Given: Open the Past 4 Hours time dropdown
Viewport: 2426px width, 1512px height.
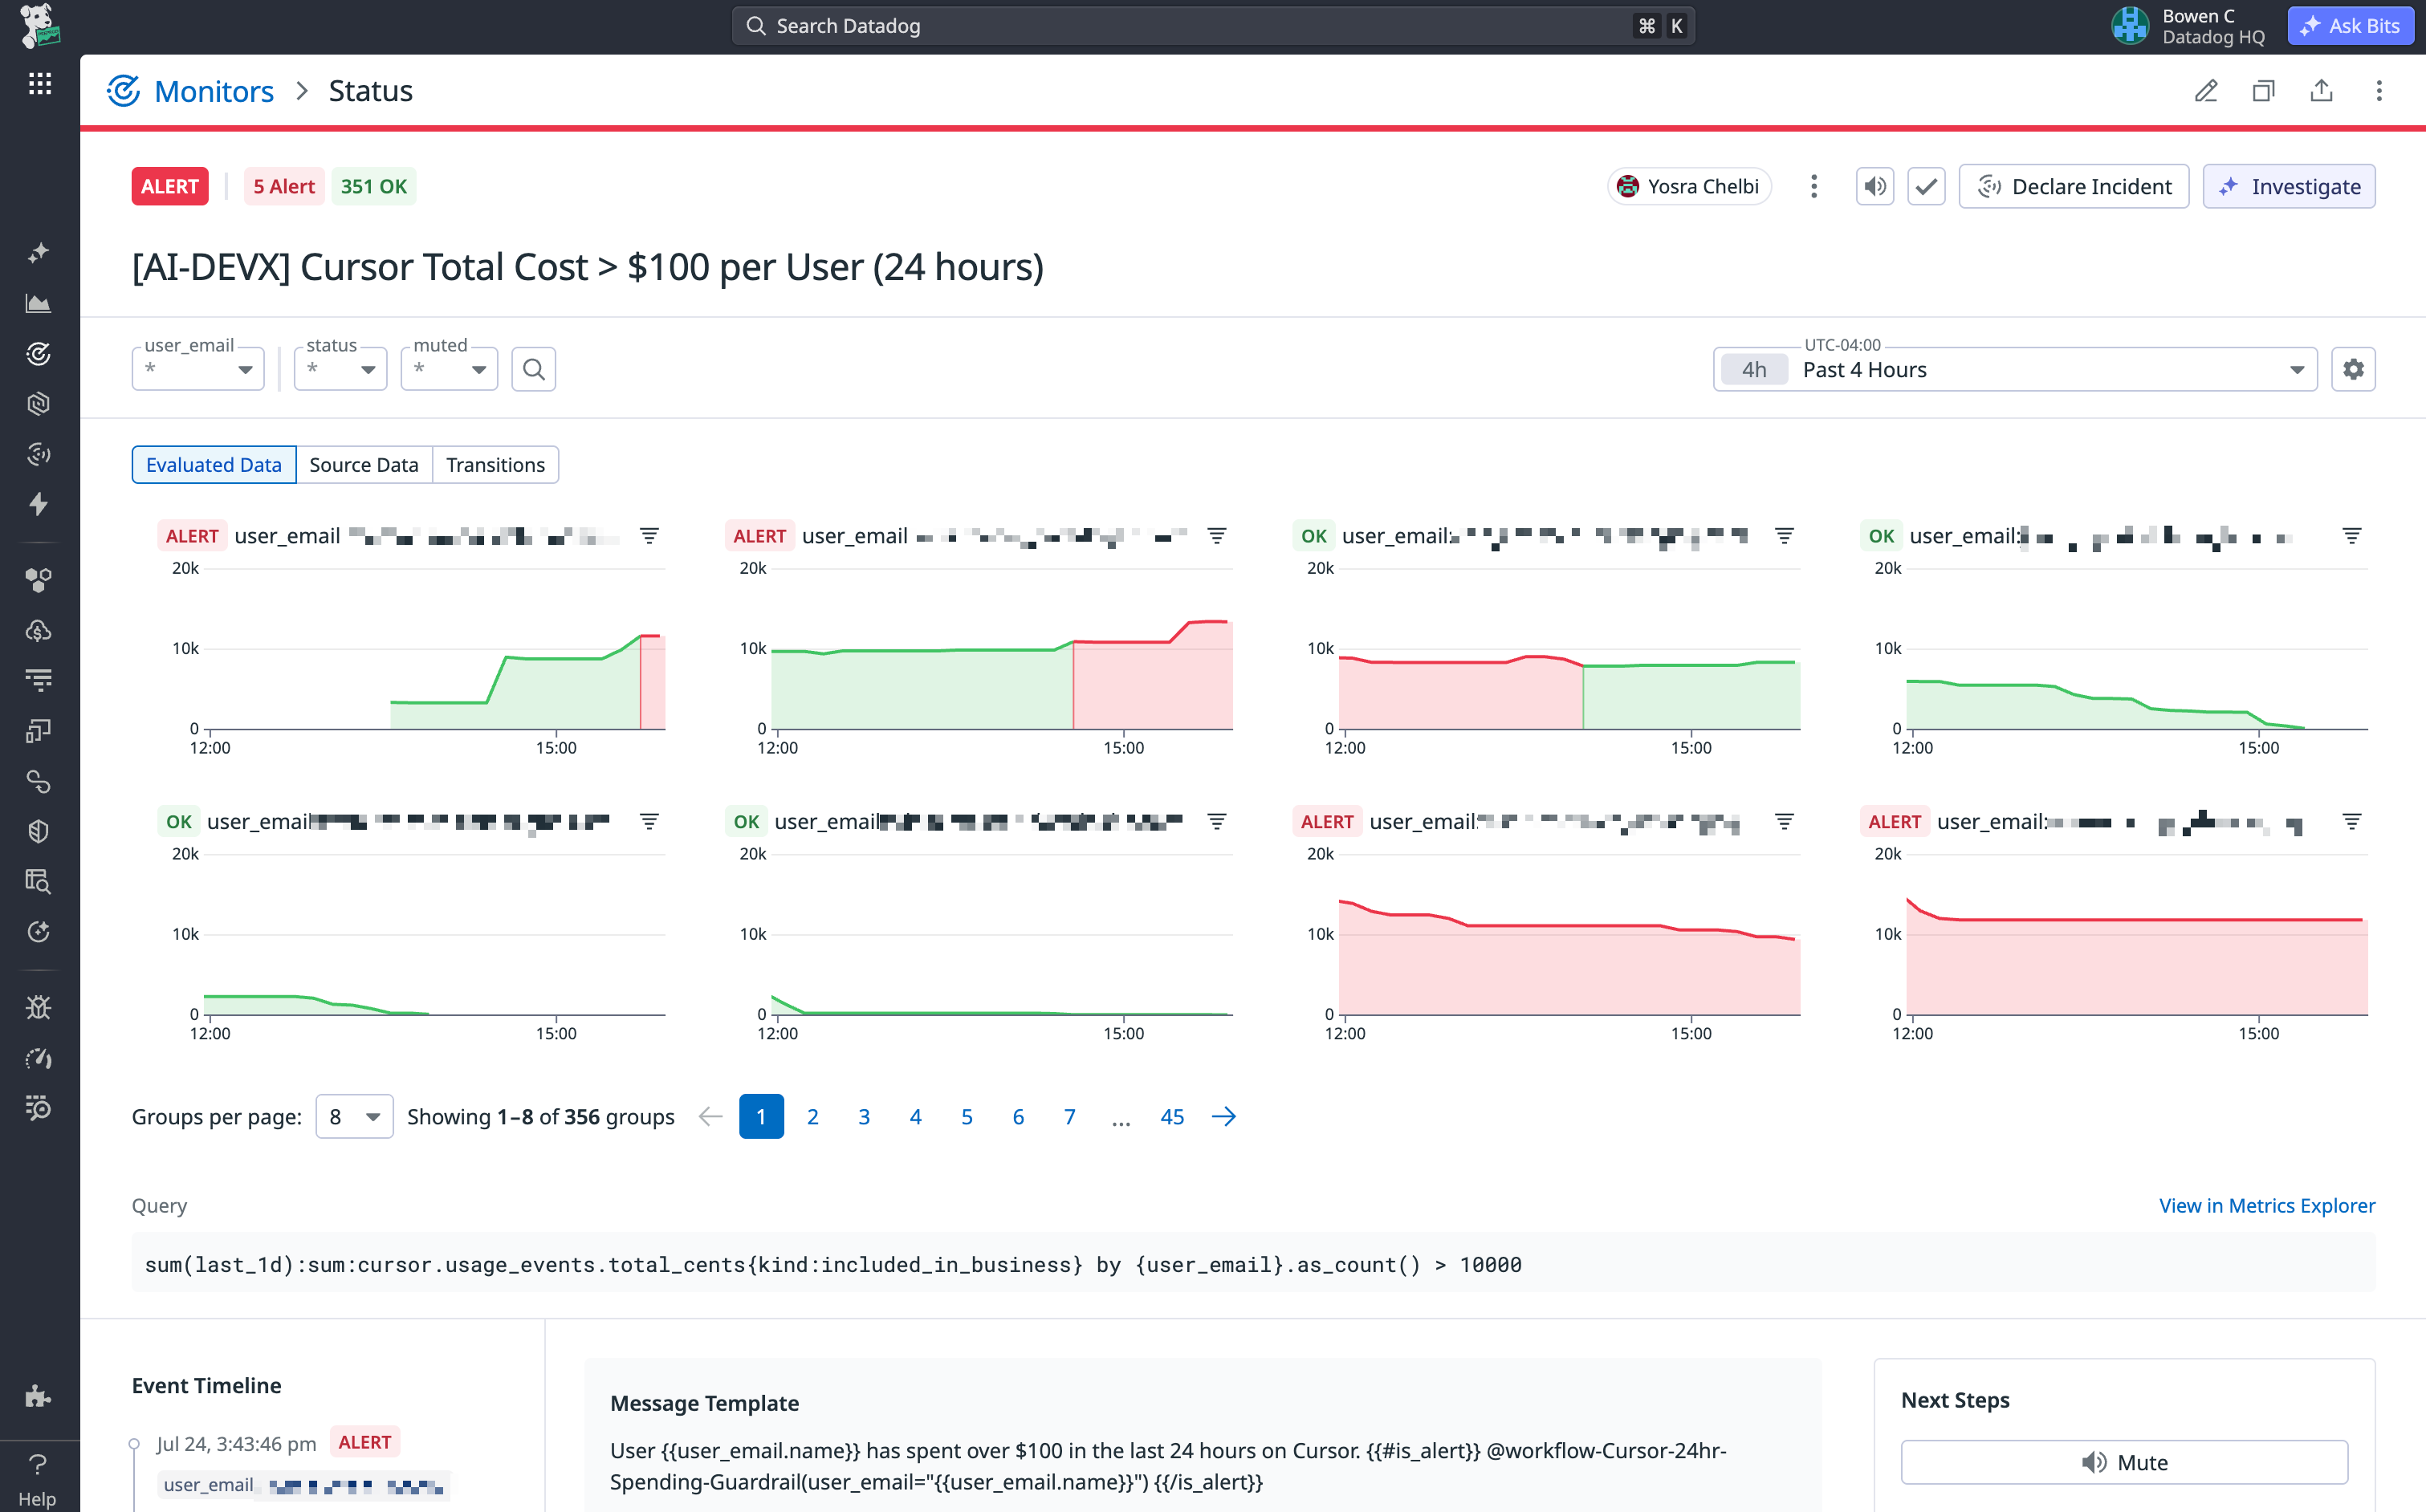Looking at the screenshot, I should click(x=2015, y=369).
